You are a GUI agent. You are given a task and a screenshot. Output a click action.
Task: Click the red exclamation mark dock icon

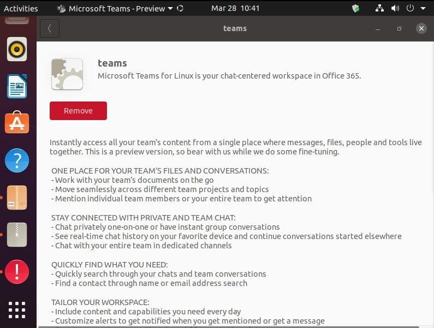click(17, 271)
